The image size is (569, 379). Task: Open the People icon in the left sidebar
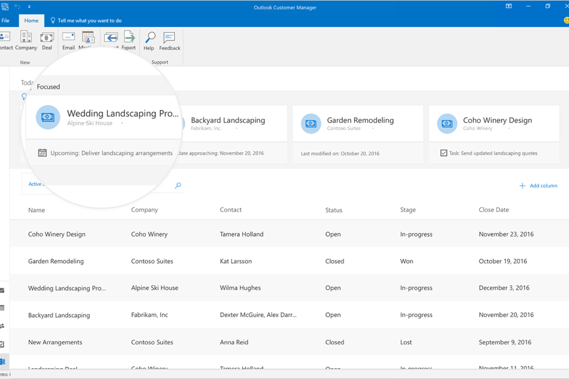[x=2, y=325]
